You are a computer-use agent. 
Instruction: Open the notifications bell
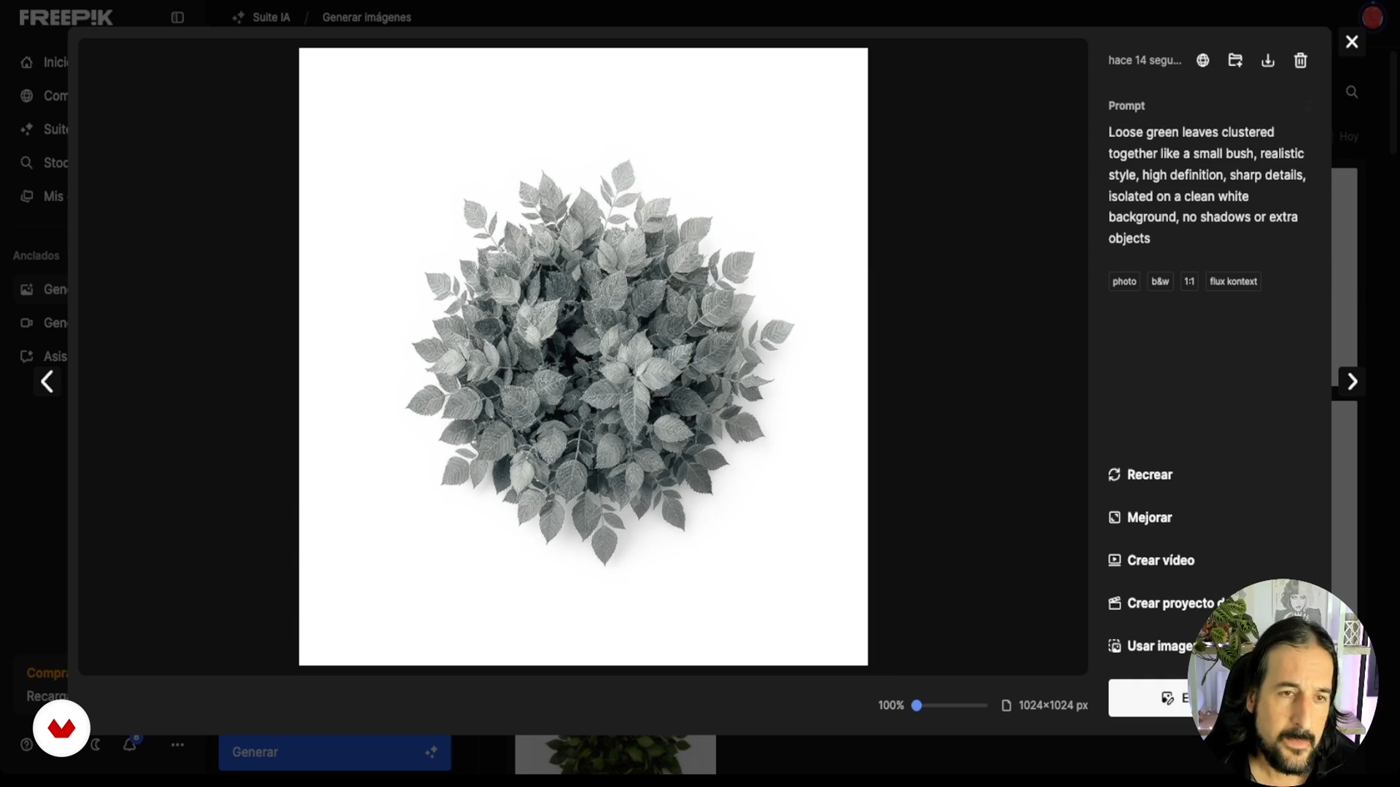130,745
